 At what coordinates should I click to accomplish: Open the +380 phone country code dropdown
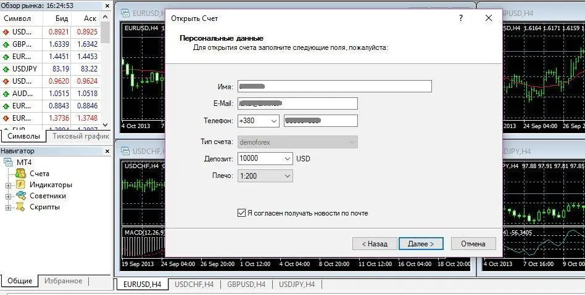273,121
